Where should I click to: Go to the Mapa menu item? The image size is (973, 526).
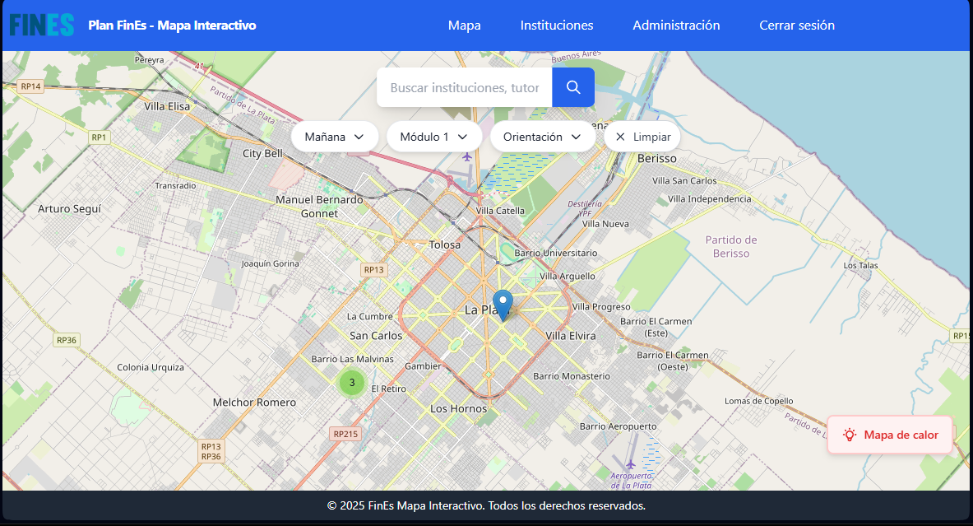coord(464,26)
